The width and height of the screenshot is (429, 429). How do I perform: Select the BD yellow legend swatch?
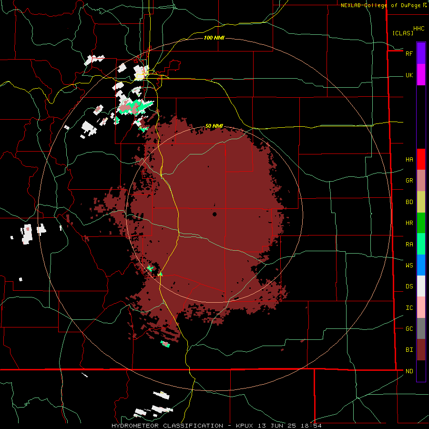click(x=421, y=202)
